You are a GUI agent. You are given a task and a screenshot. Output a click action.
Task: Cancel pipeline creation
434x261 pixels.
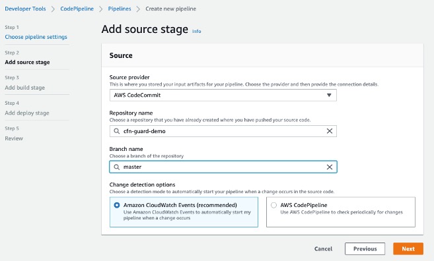323,248
